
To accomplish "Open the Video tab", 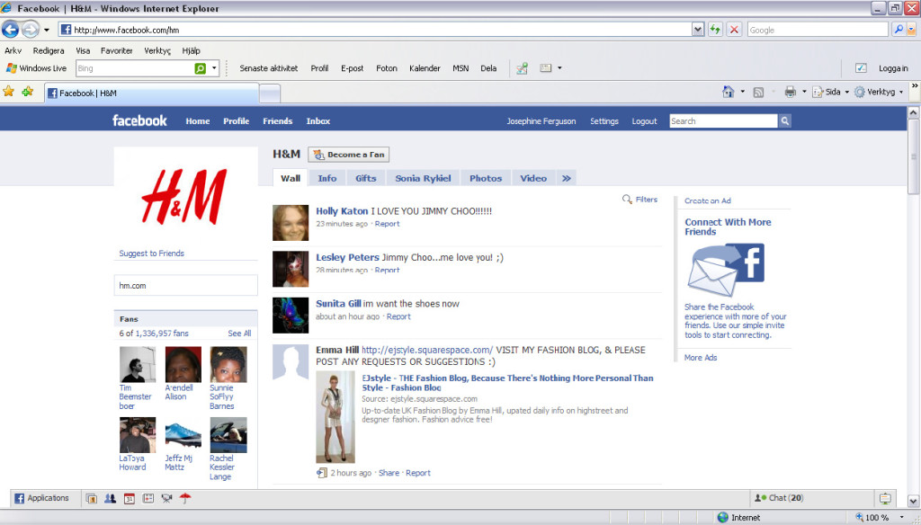I will [x=533, y=179].
